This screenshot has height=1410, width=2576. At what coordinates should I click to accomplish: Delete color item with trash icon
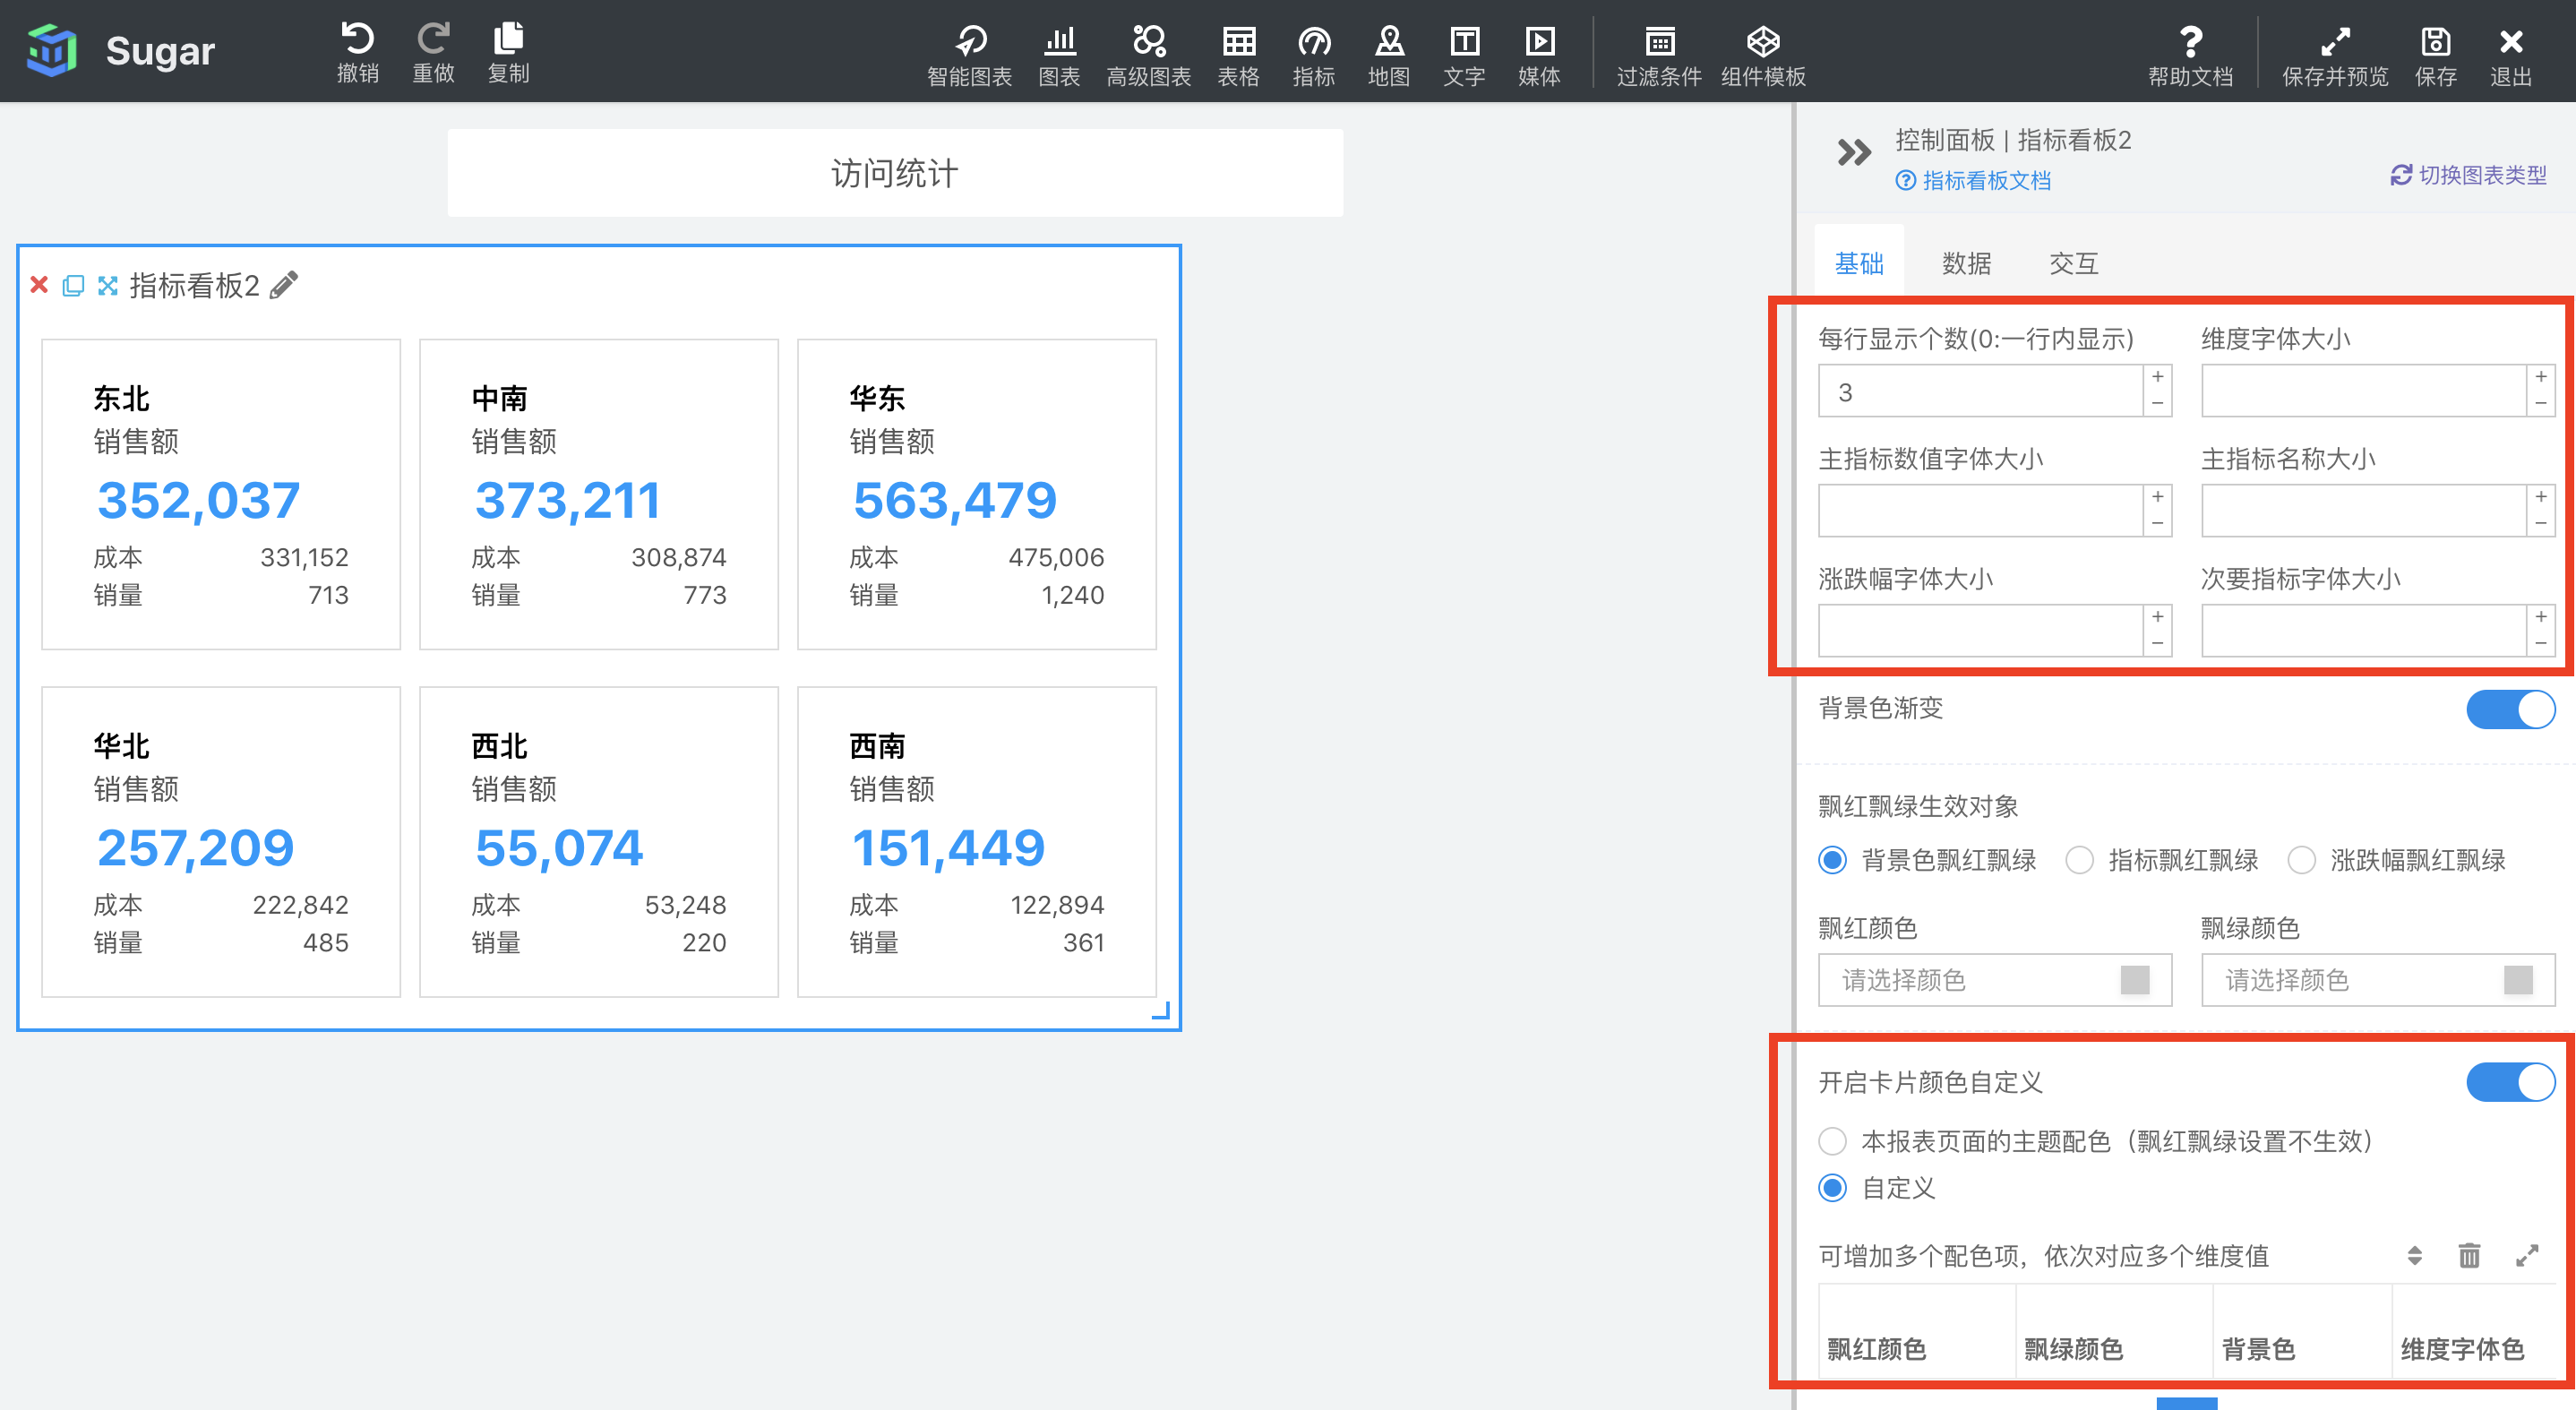(2469, 1255)
